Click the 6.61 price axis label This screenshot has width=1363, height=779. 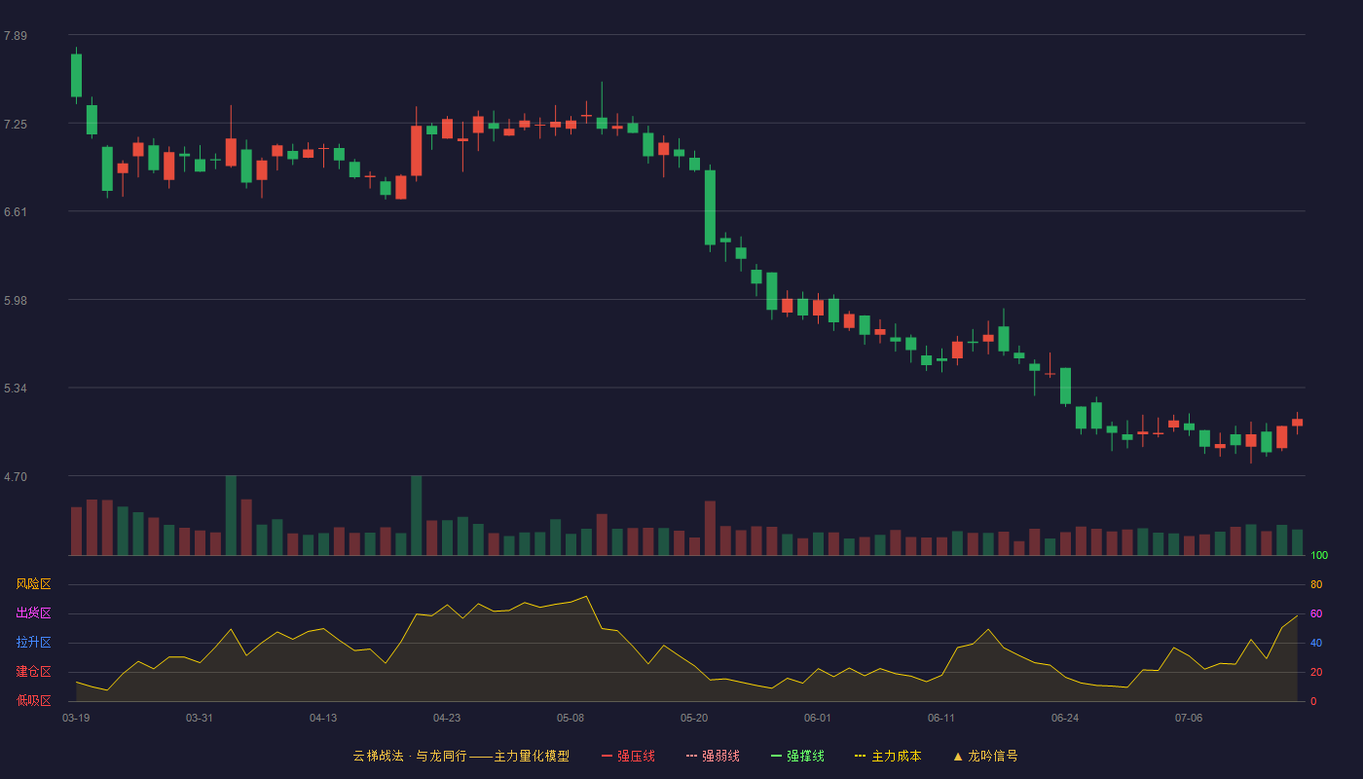16,212
